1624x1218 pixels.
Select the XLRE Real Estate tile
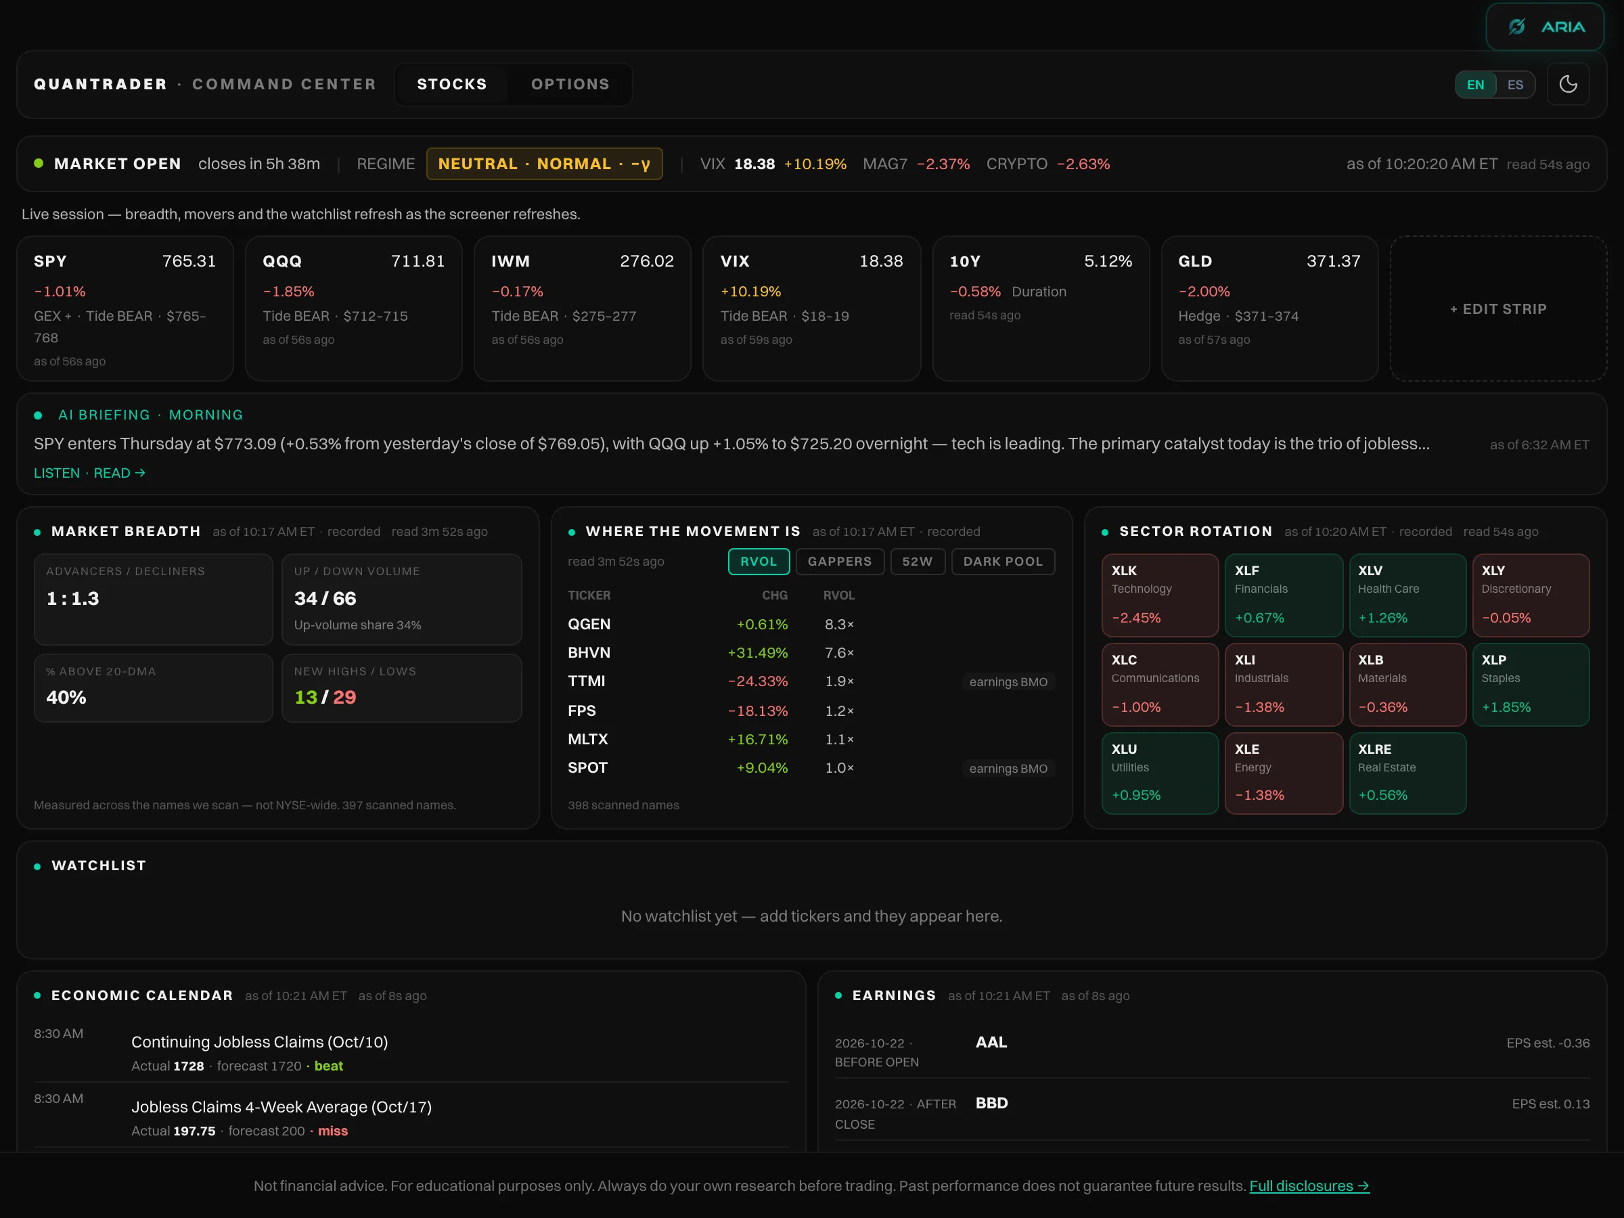coord(1407,774)
